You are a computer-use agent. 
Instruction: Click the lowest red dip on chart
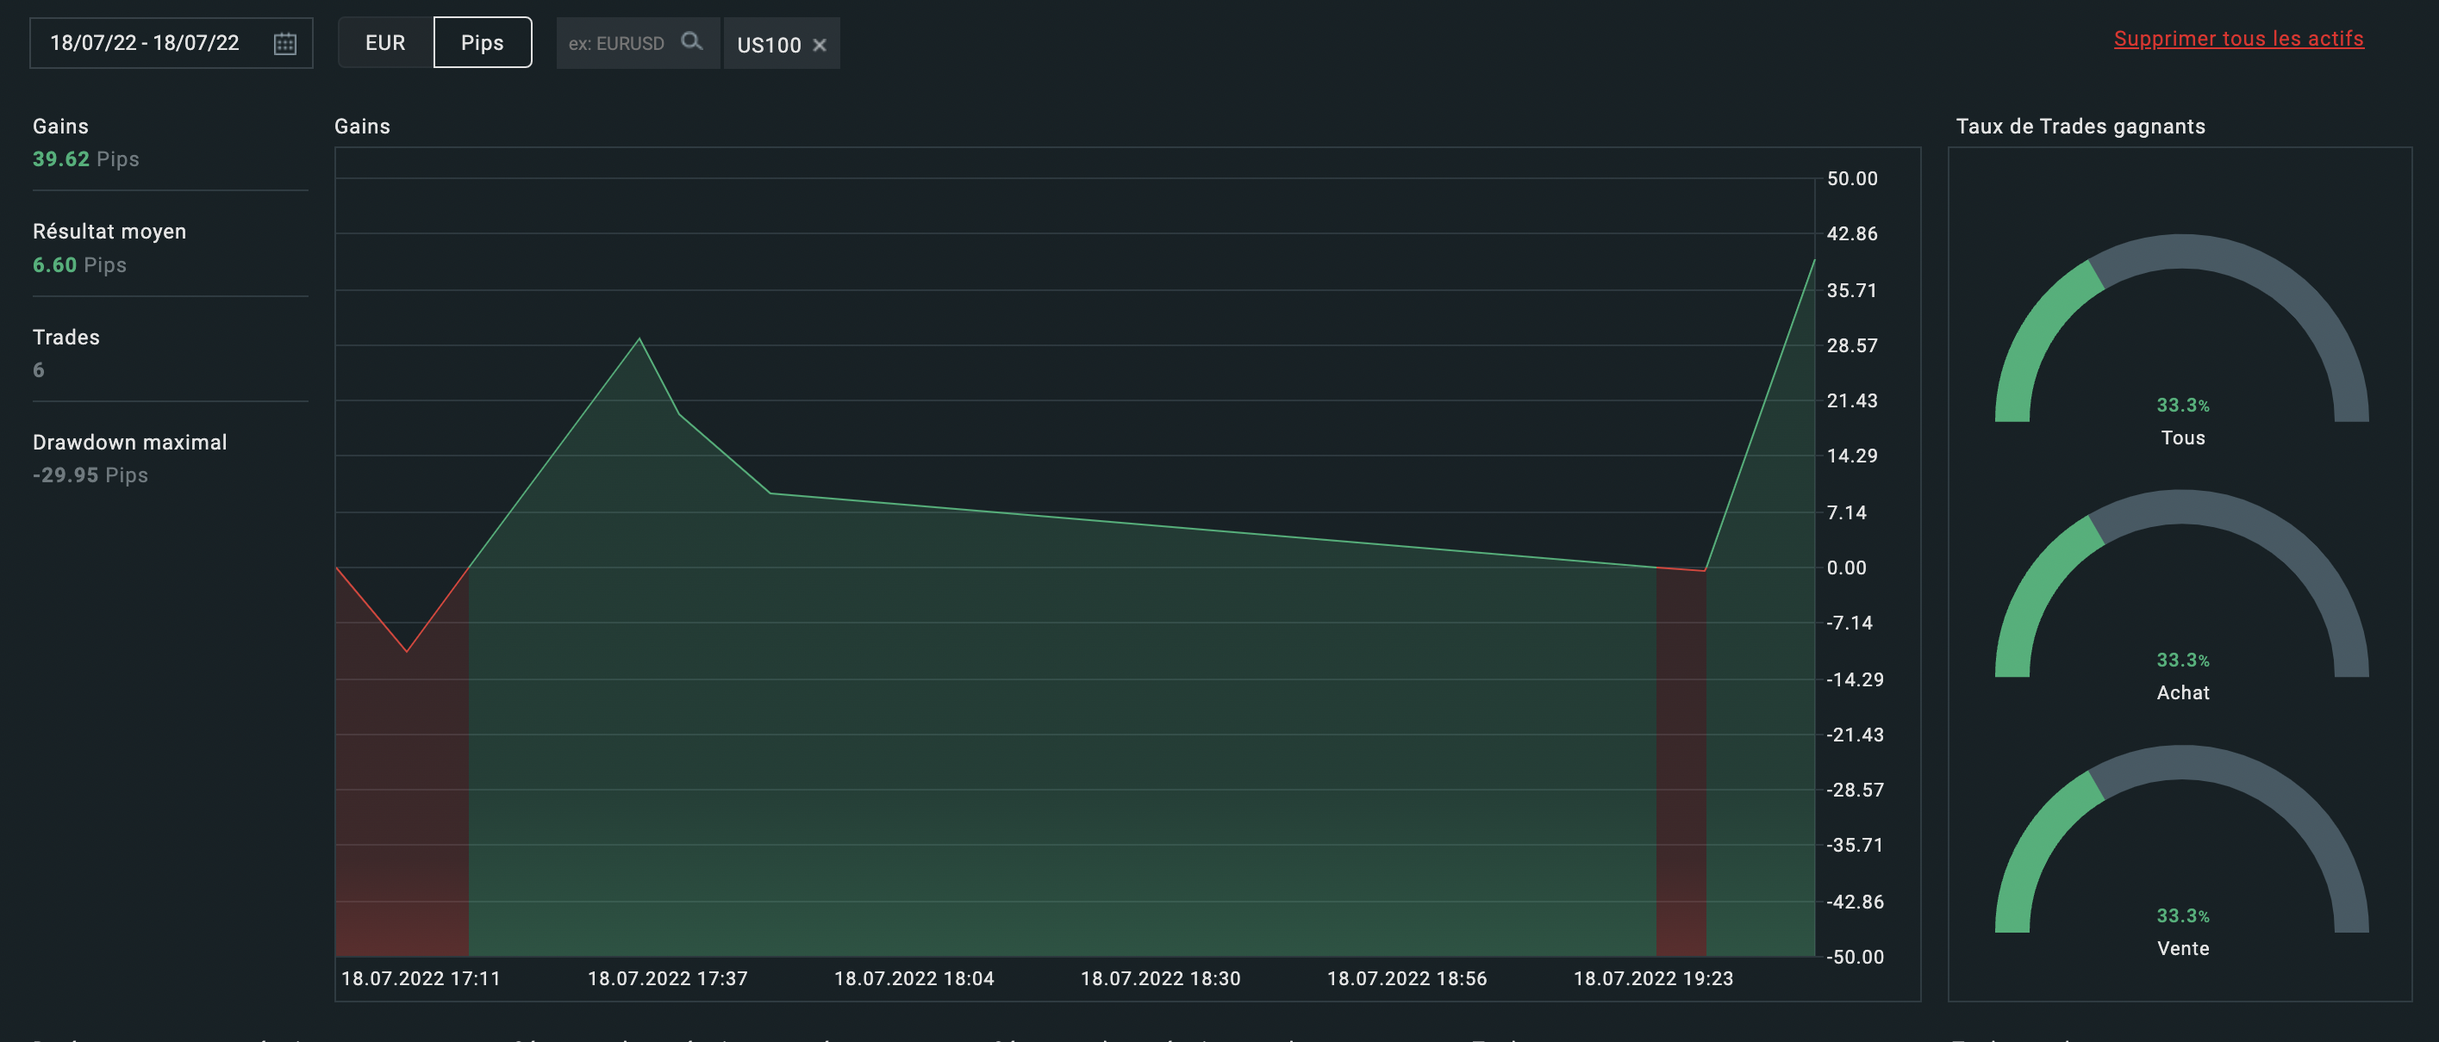[x=407, y=651]
